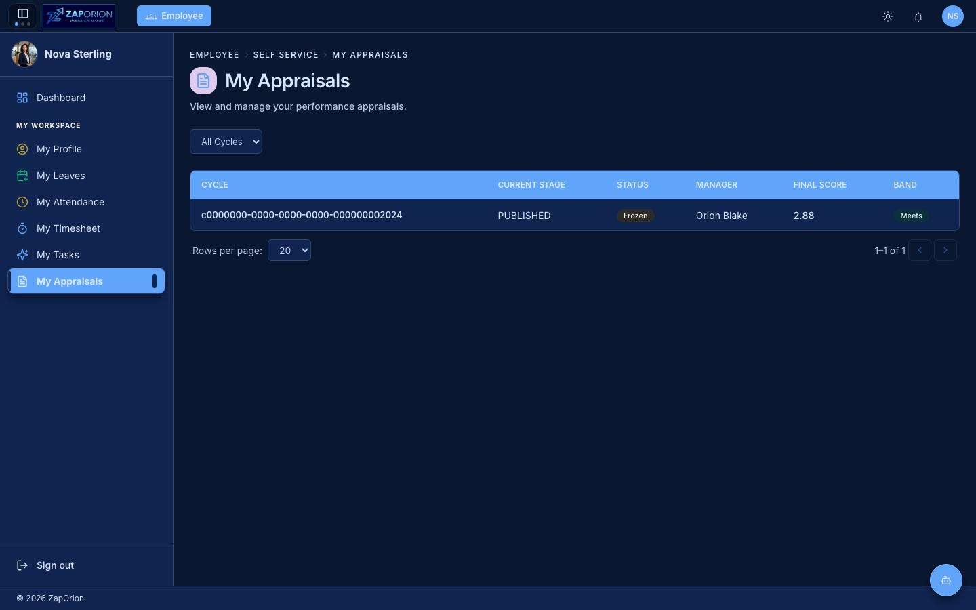The width and height of the screenshot is (976, 610).
Task: Click the Cycle column header
Action: [215, 185]
